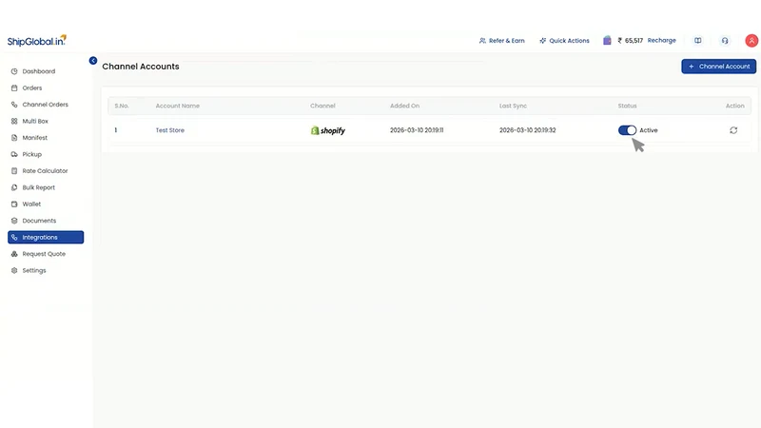Click the Integrations plug icon

tap(14, 237)
